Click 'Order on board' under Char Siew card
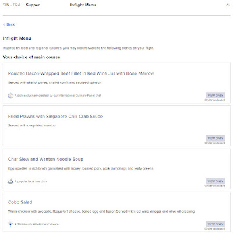233x233 pixels. tap(215, 186)
